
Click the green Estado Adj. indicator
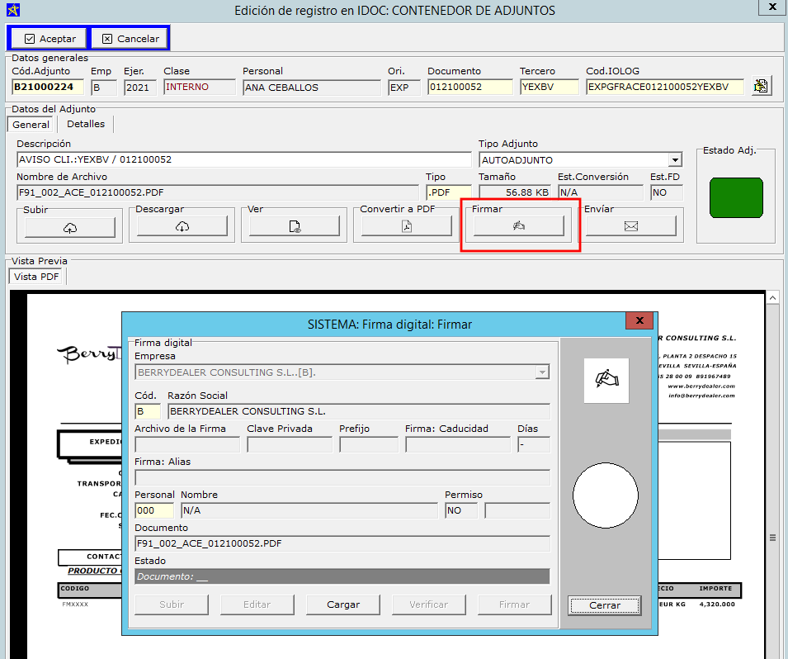pos(736,197)
